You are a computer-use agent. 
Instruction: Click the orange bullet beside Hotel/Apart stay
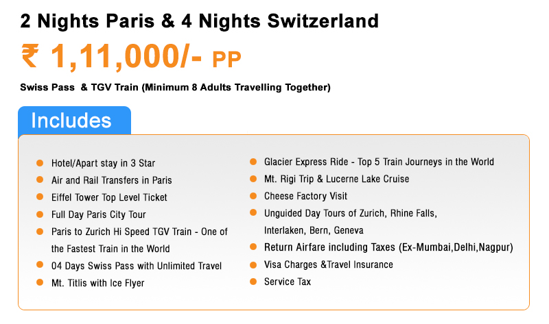(x=40, y=163)
